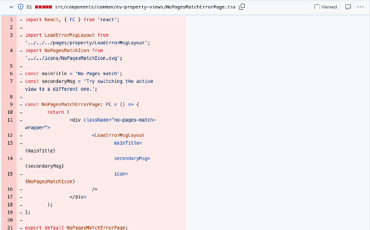
Task: Select line number 7
Action: coord(11,81)
